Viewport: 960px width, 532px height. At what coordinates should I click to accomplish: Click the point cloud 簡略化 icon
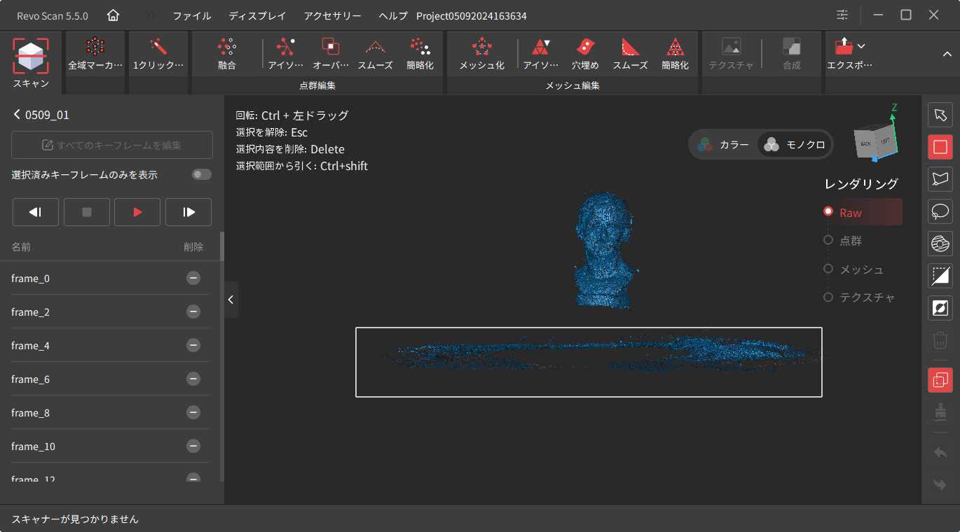point(420,48)
